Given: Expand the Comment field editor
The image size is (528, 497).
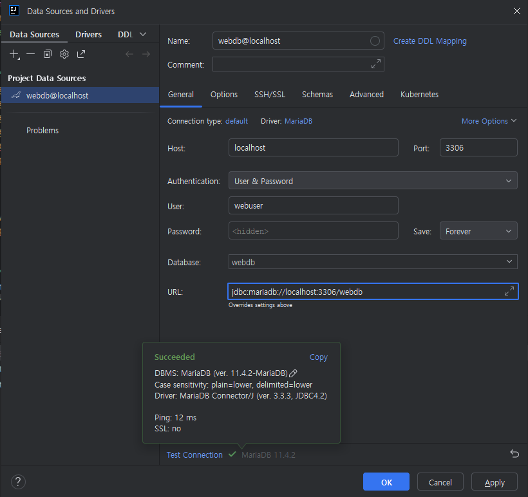Looking at the screenshot, I should (376, 64).
